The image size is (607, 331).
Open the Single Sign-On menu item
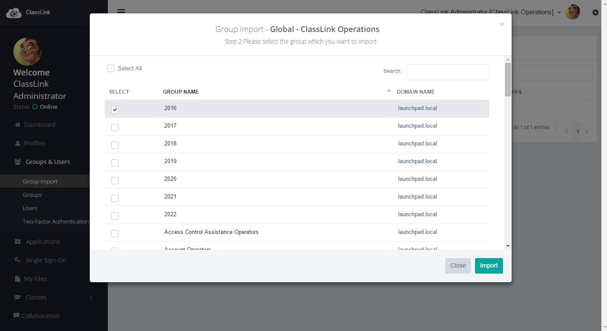[x=46, y=260]
